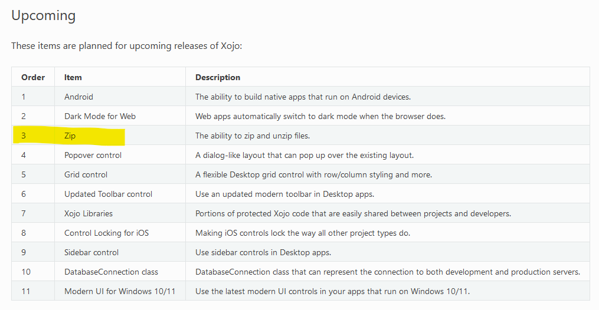Click the Sidebar control item

point(91,252)
